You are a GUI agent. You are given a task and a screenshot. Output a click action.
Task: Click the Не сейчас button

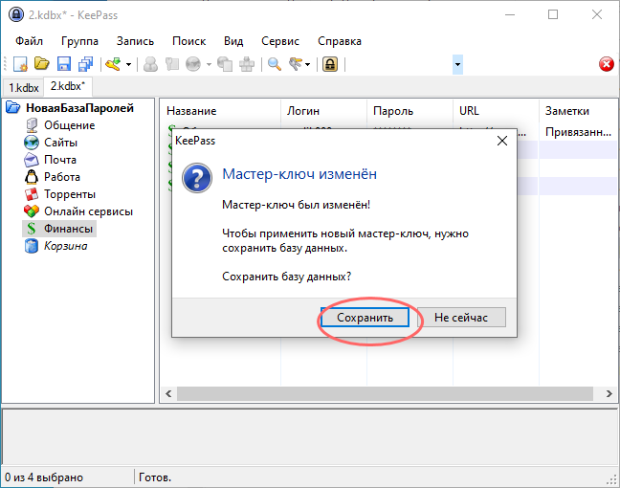(x=461, y=317)
